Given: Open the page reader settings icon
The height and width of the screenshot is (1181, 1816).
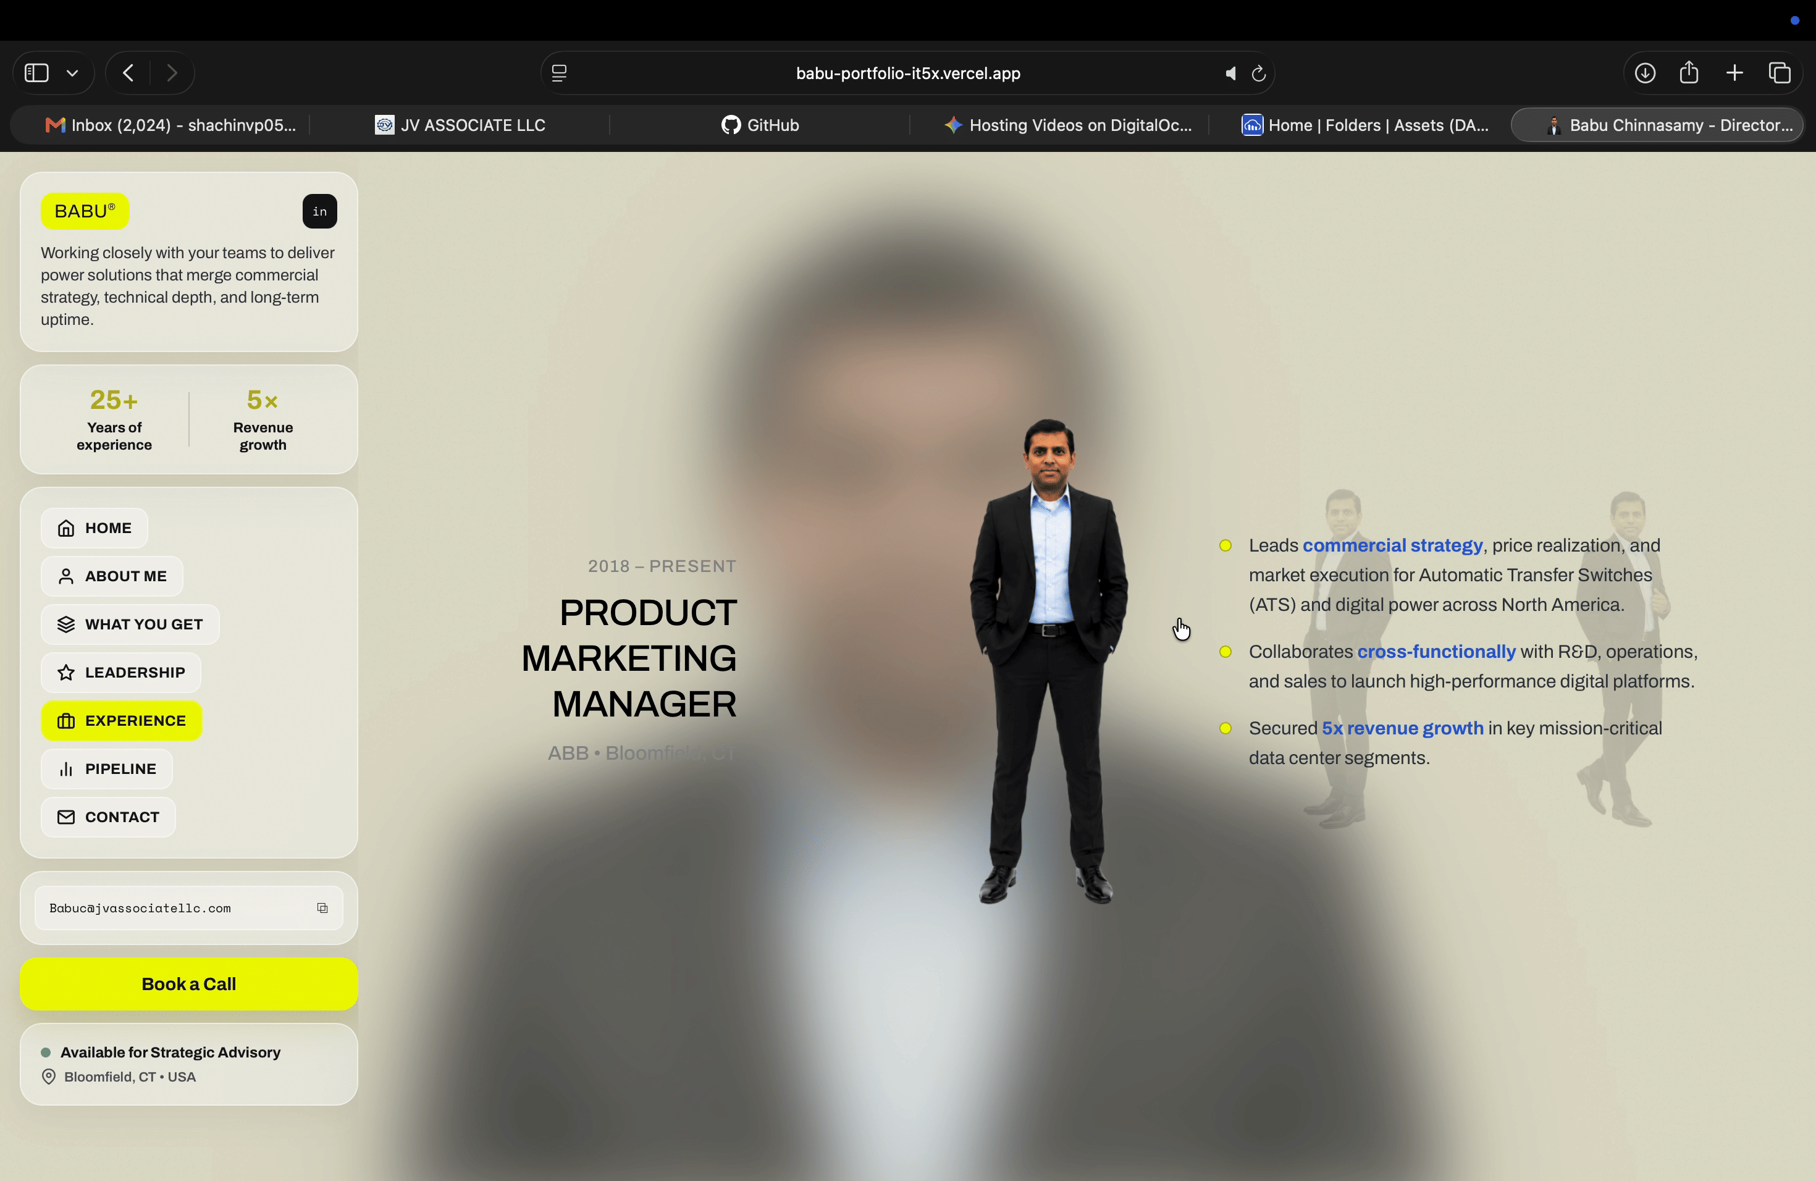Looking at the screenshot, I should pyautogui.click(x=559, y=74).
